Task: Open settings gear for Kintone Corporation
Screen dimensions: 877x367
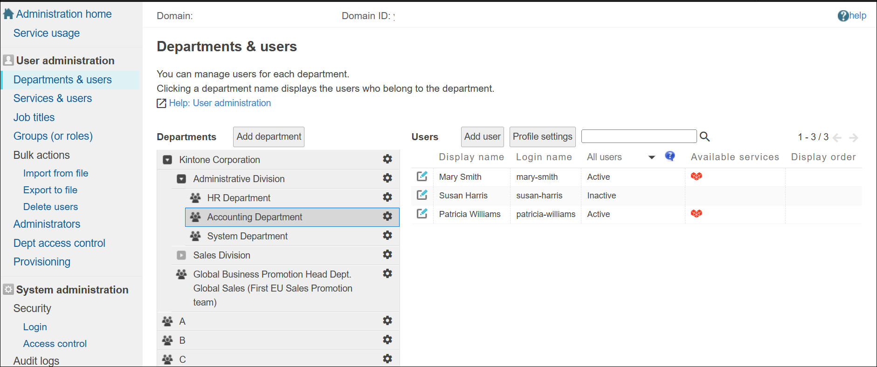Action: click(387, 159)
